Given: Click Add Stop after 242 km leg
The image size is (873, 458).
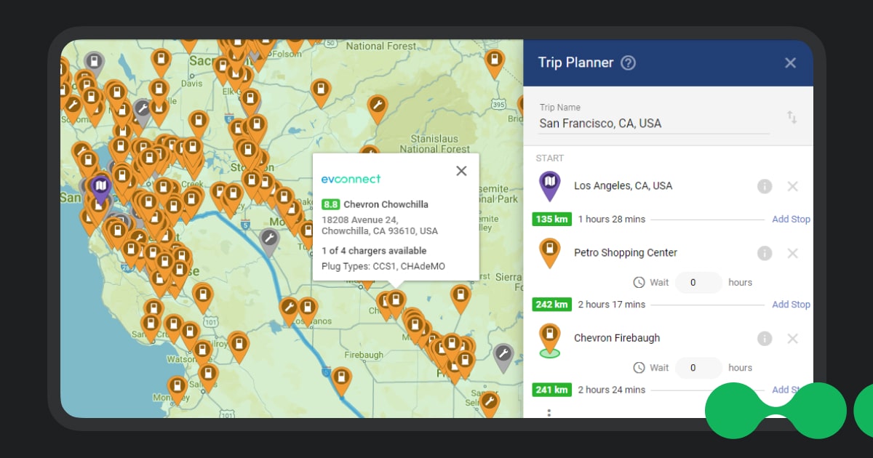Looking at the screenshot, I should pos(791,305).
